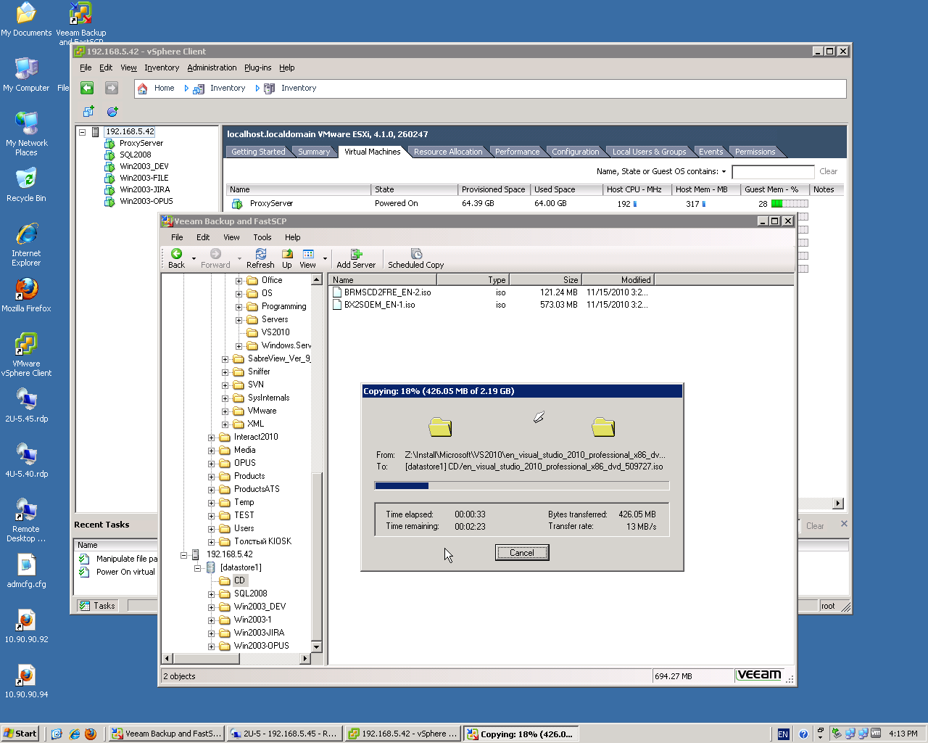Viewport: 928px width, 743px height.
Task: Expand SQL2008 folder under datastore1
Action: (212, 594)
